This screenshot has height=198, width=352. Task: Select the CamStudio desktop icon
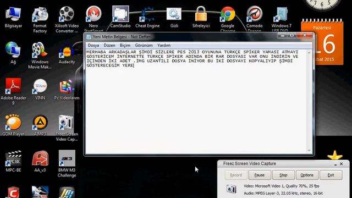coord(120,14)
